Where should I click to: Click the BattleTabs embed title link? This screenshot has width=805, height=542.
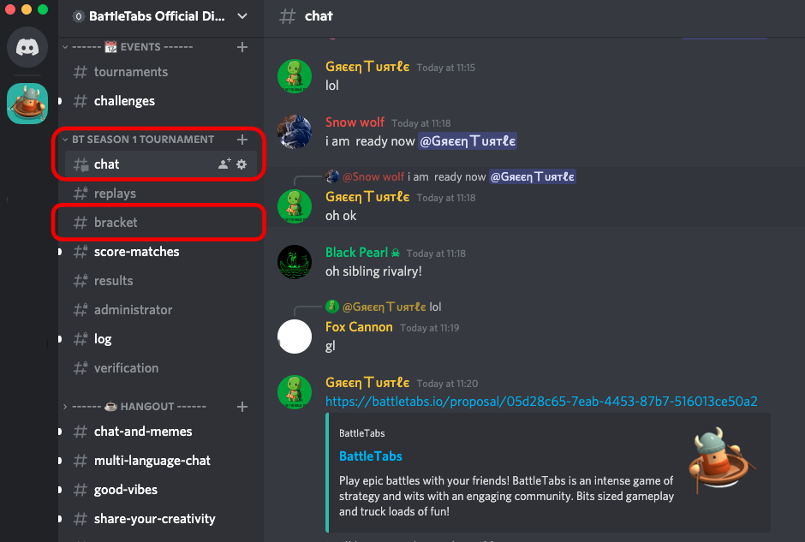tap(371, 456)
